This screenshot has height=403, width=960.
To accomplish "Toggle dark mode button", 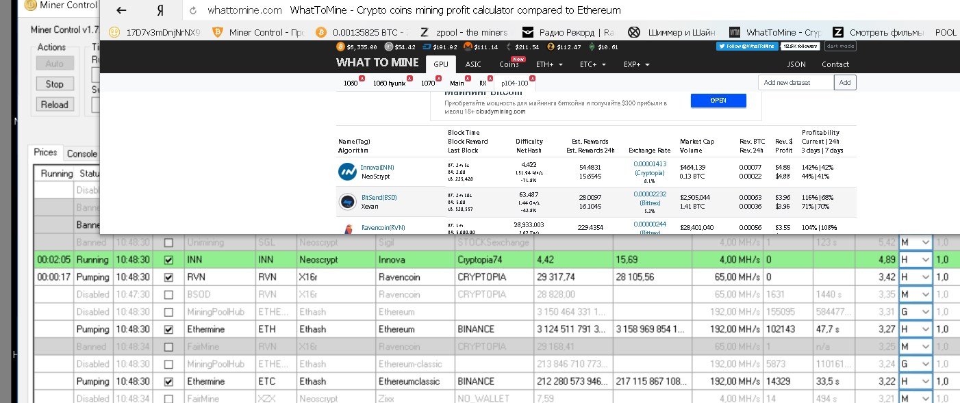I will [841, 47].
